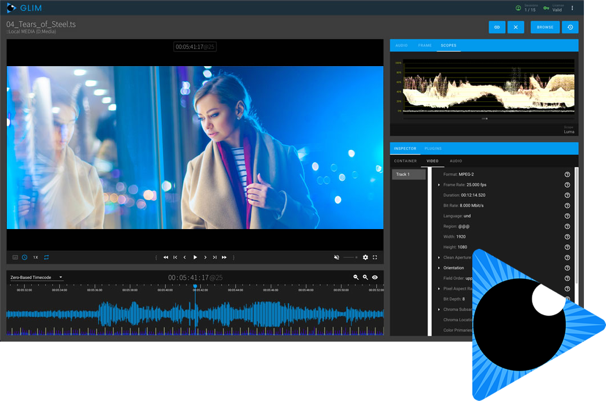Unmute the player audio
The width and height of the screenshot is (606, 401).
(x=336, y=257)
